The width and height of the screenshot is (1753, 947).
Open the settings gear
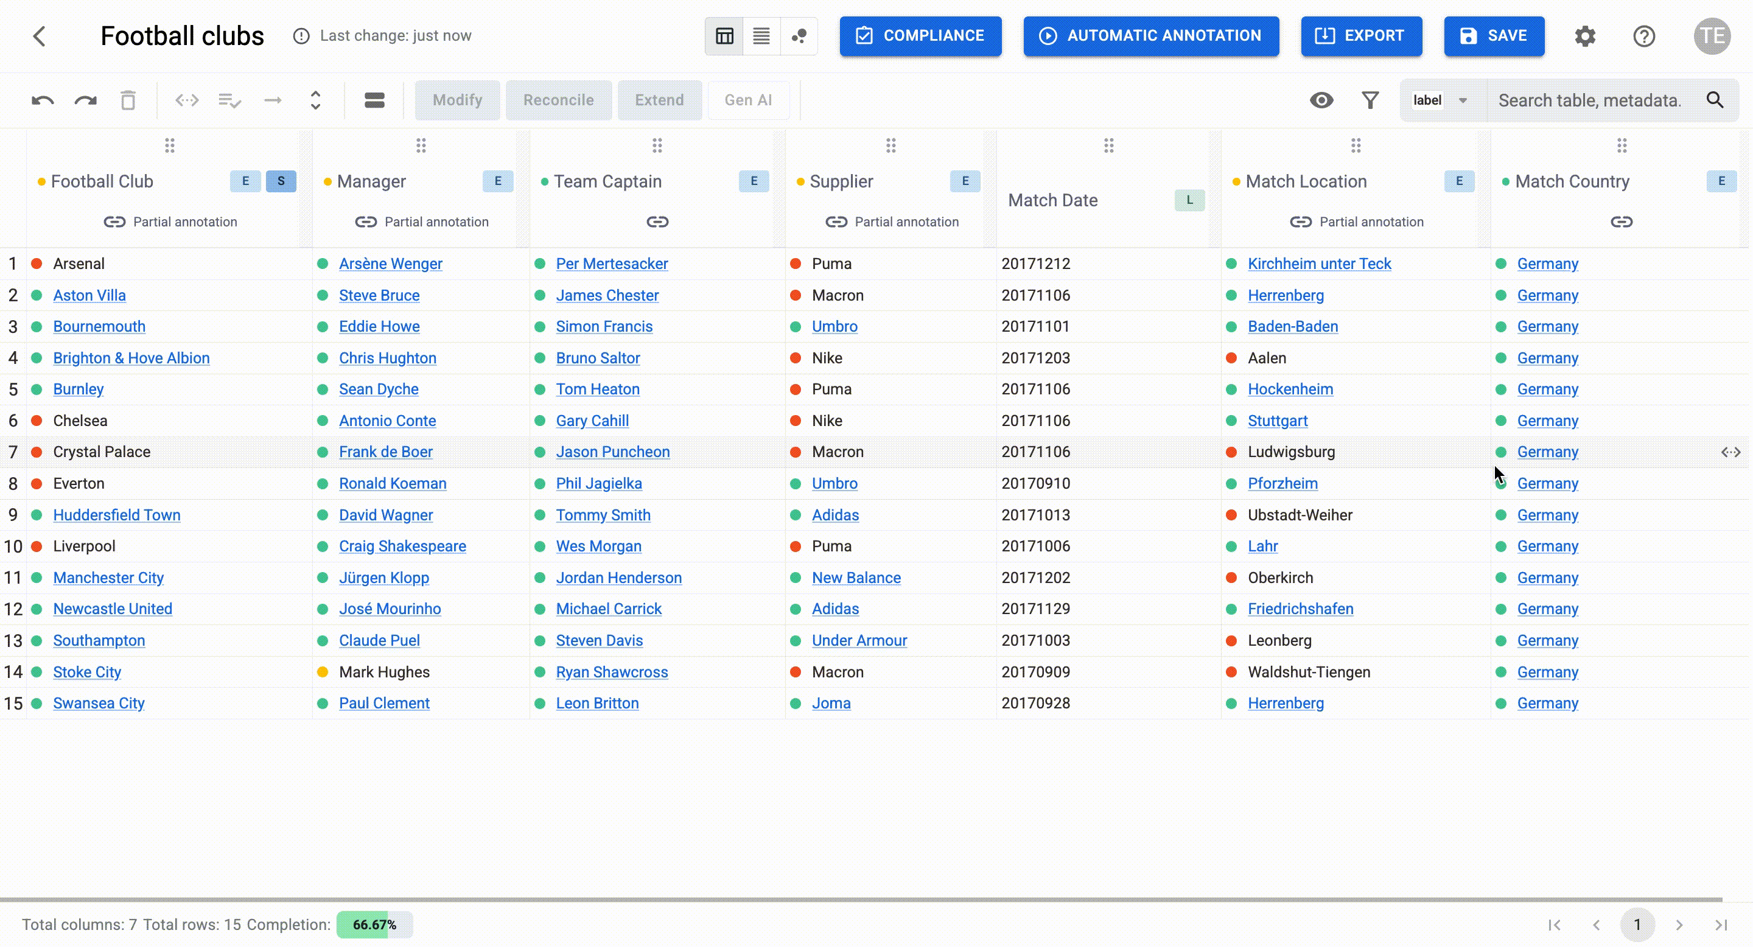1585,36
